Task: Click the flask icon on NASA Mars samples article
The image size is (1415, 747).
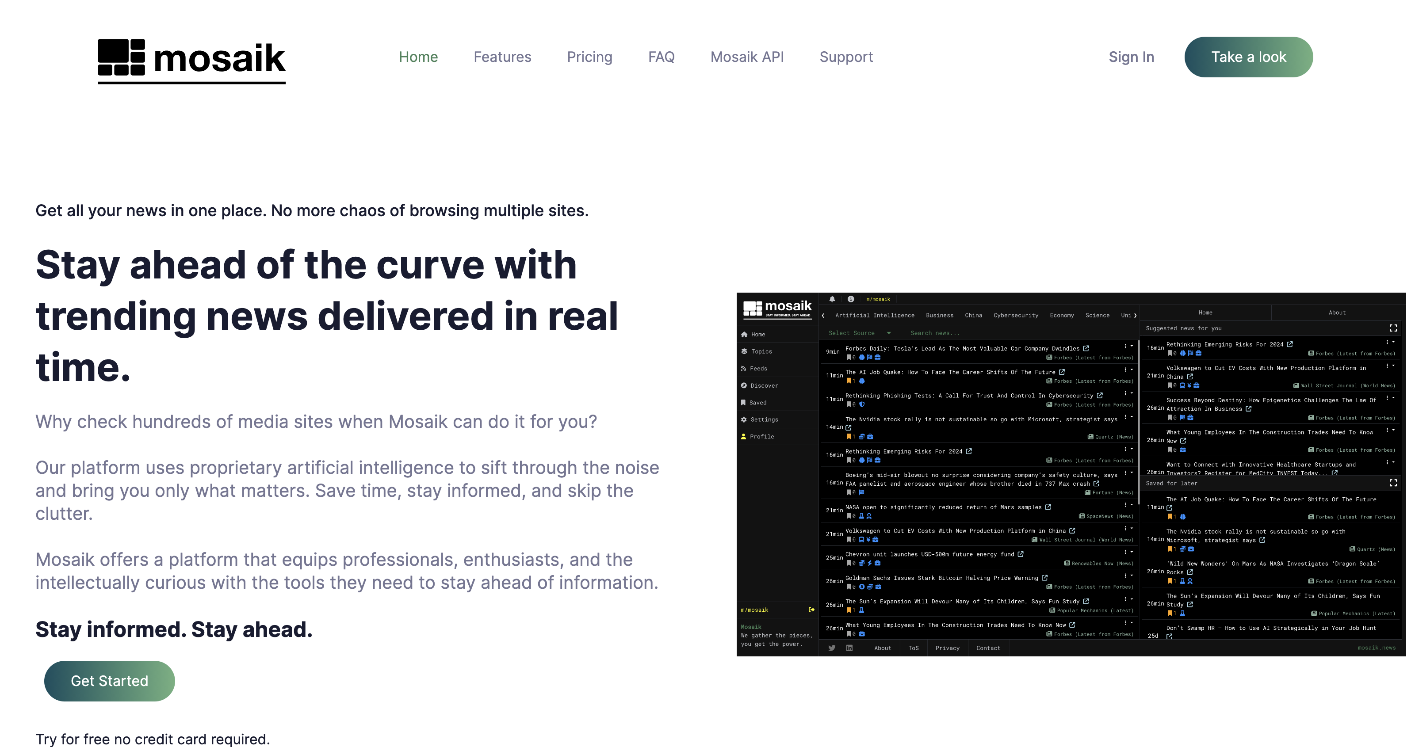Action: coord(862,516)
